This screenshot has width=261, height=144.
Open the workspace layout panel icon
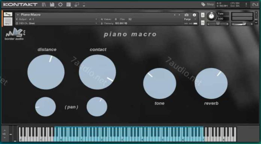68,4
